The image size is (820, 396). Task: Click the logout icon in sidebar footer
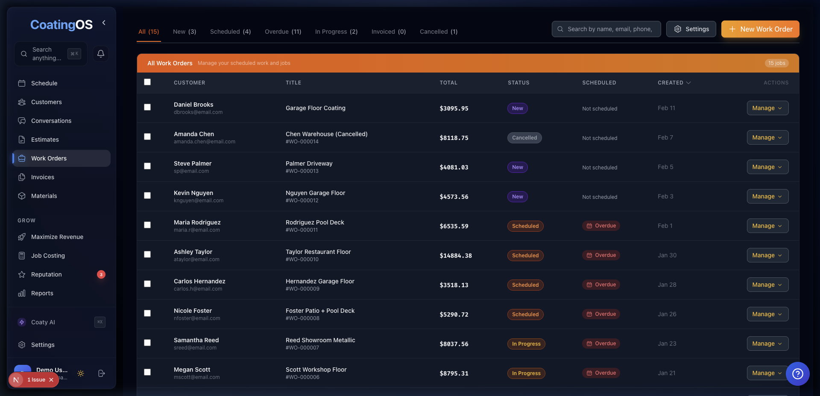(x=102, y=373)
